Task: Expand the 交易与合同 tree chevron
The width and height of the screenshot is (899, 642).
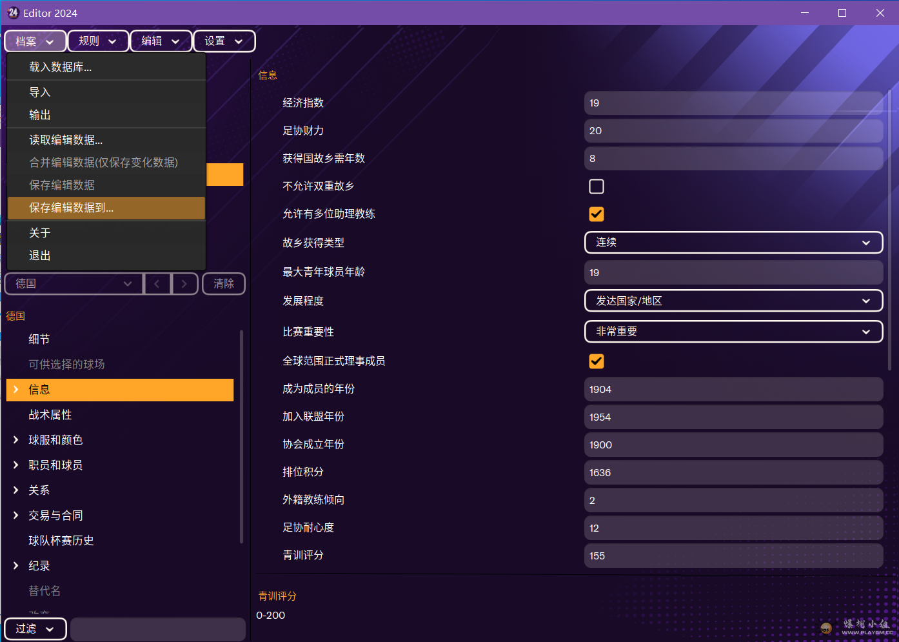Action: (x=16, y=516)
